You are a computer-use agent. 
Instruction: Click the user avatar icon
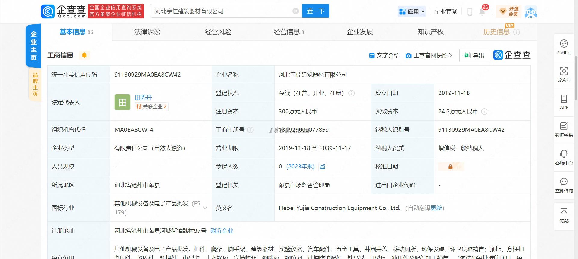(530, 11)
